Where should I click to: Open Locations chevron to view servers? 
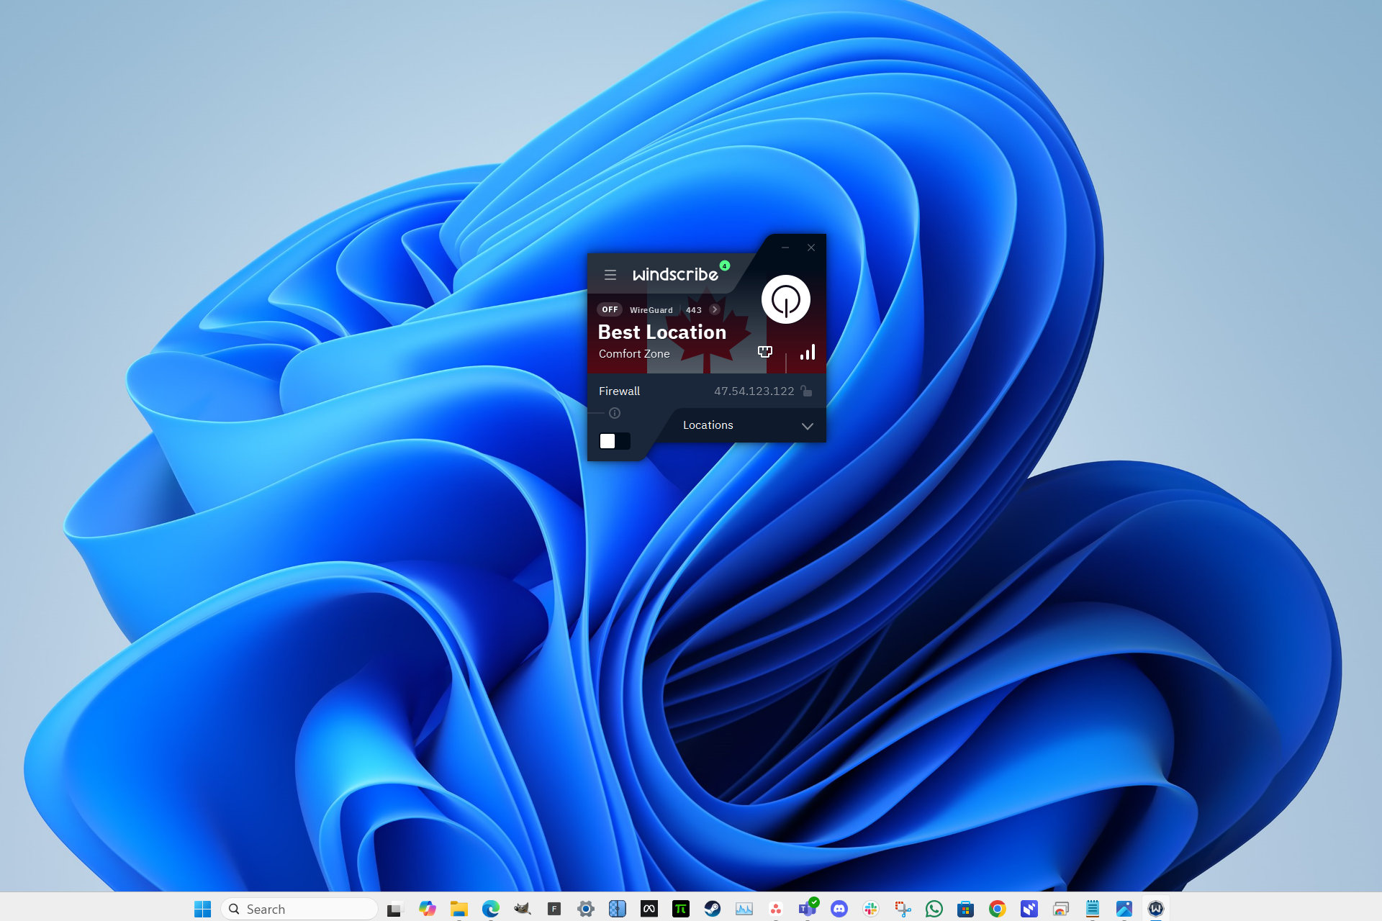[807, 425]
